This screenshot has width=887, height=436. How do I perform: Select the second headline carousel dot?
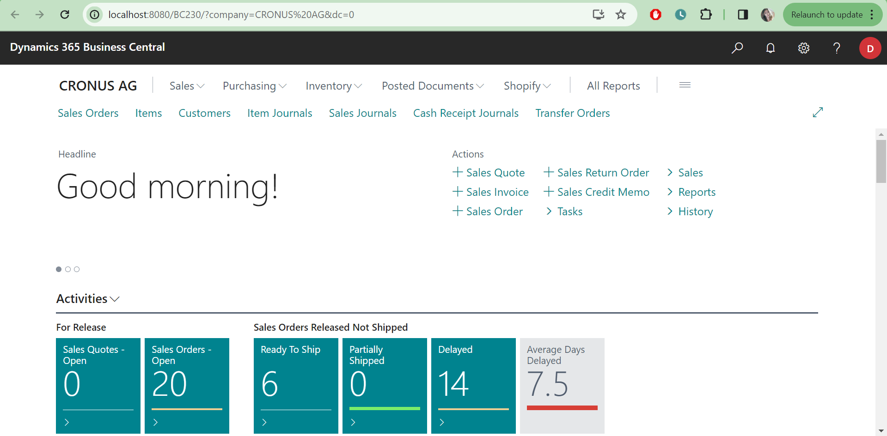click(68, 269)
